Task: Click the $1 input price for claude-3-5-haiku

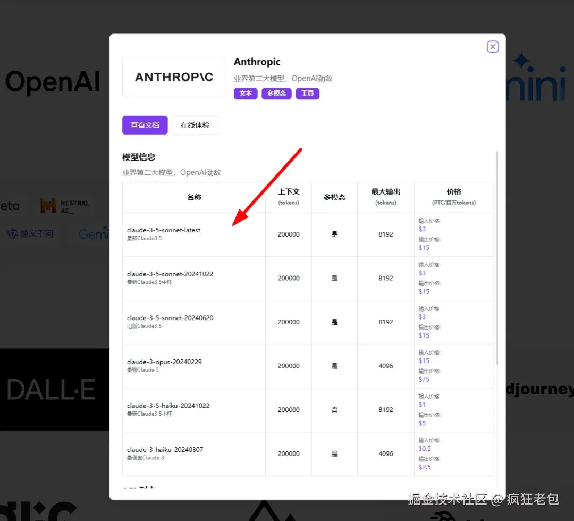Action: tap(422, 405)
